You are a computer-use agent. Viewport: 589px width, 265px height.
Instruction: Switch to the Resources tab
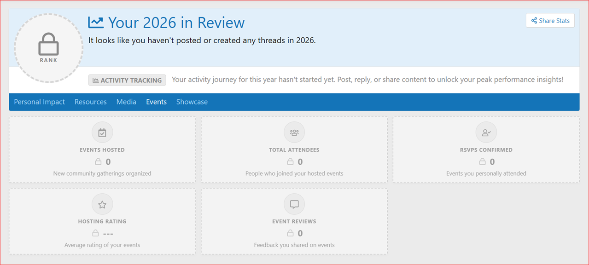(91, 102)
